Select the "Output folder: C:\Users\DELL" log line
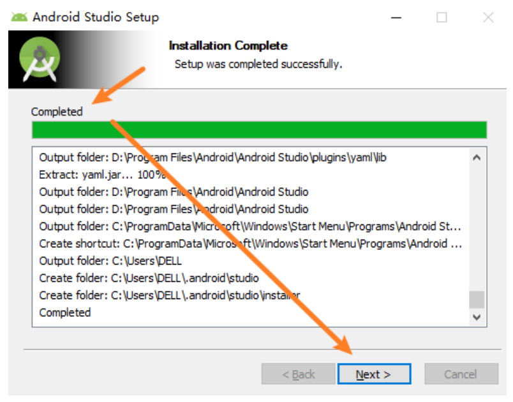Viewport: 513px width, 402px height. point(111,261)
